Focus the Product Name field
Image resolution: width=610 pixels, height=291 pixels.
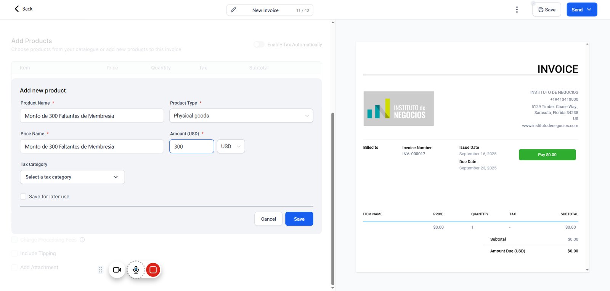(92, 116)
